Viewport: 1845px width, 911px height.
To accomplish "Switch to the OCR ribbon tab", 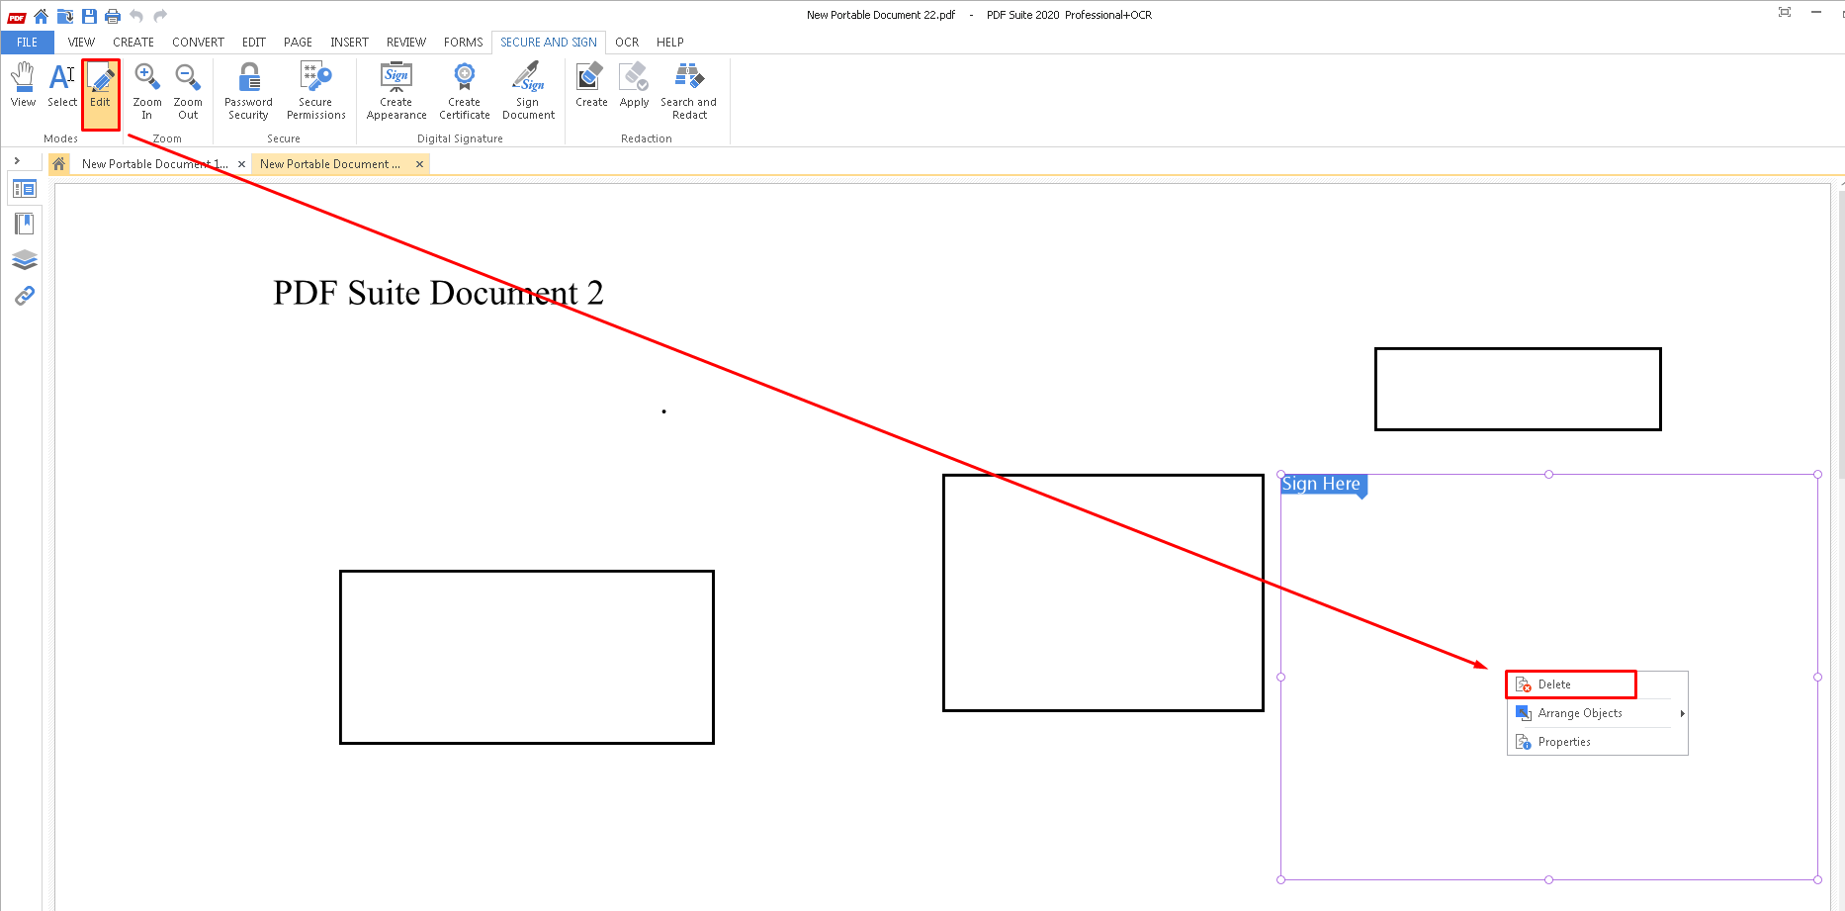I will (x=627, y=43).
